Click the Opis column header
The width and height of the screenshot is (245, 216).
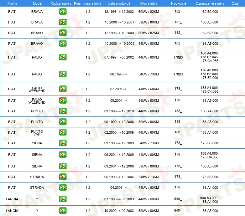[x=235, y=3]
